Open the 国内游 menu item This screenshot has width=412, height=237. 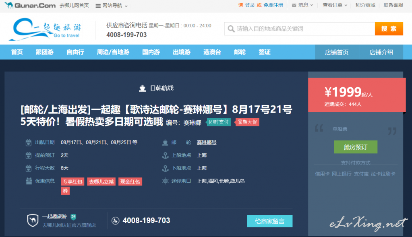(151, 52)
